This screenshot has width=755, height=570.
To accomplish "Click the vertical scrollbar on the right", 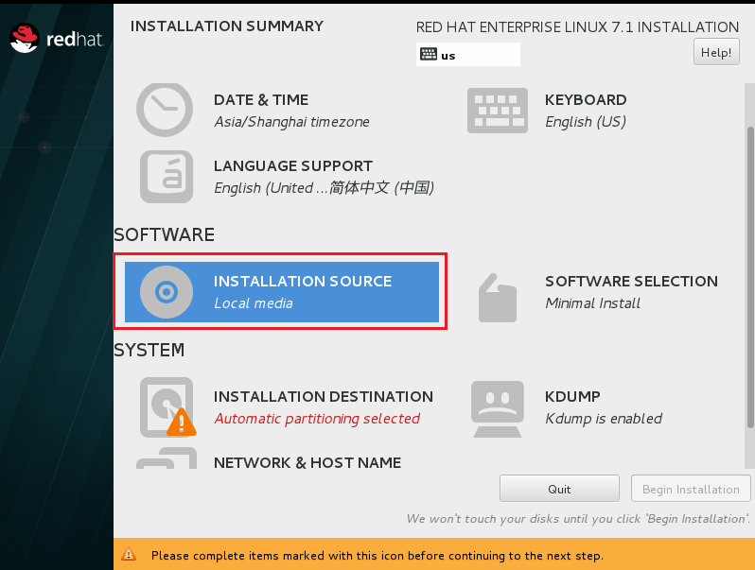I will tap(749, 277).
